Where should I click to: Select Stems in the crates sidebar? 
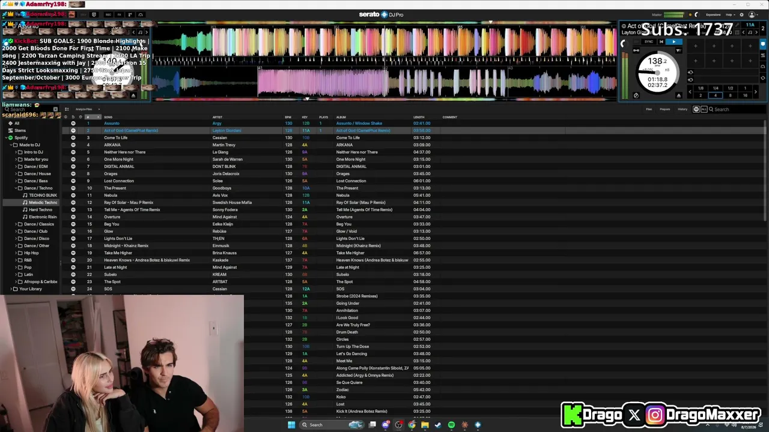[x=20, y=131]
